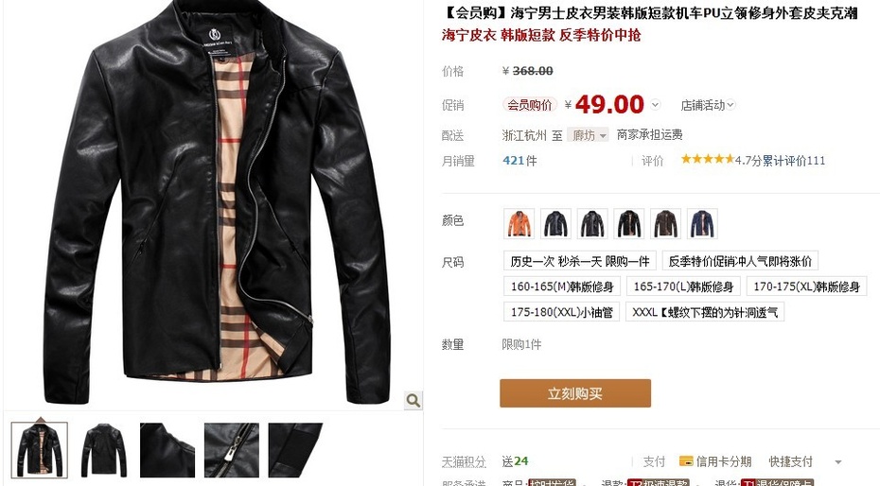The image size is (880, 486).
Task: Choose size 175-180(XXL)小油管
Action: 562,312
